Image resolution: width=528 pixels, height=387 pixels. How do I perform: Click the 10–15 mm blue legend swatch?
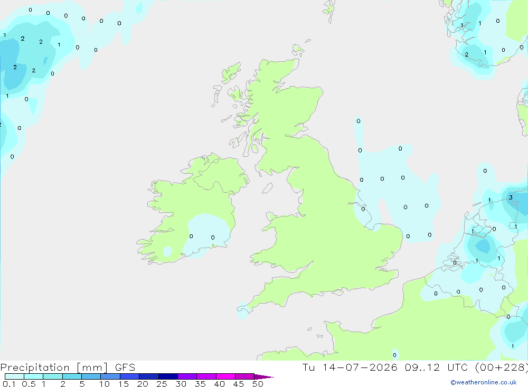click(x=110, y=376)
